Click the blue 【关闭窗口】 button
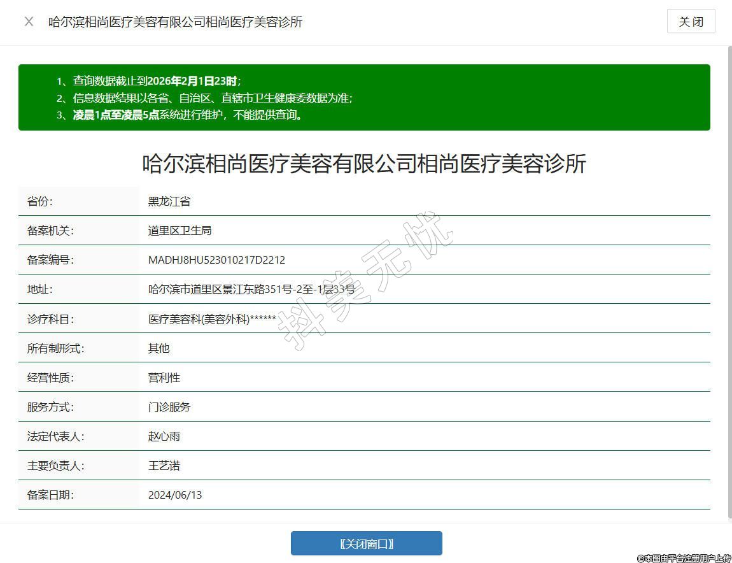This screenshot has height=563, width=732. click(x=366, y=543)
